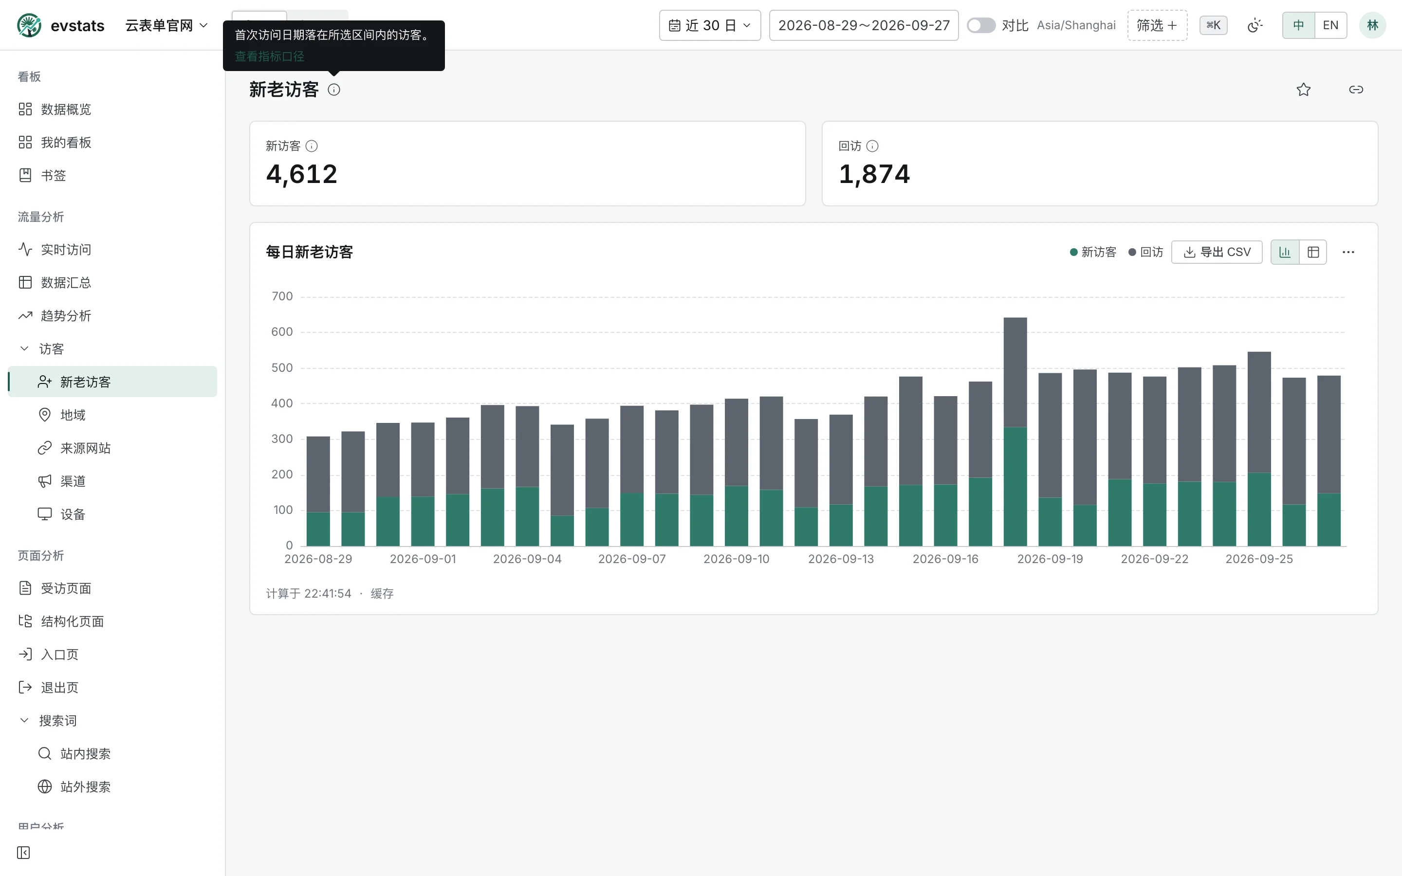
Task: Switch chart to table view
Action: coord(1313,252)
